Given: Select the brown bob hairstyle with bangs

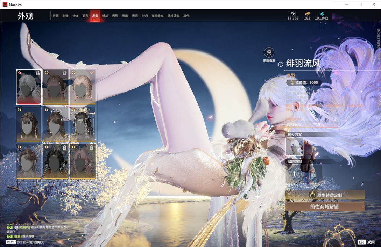Looking at the screenshot, I should pos(29,124).
